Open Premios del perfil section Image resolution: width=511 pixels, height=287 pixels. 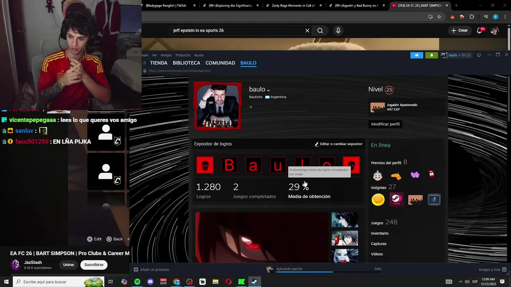click(389, 162)
